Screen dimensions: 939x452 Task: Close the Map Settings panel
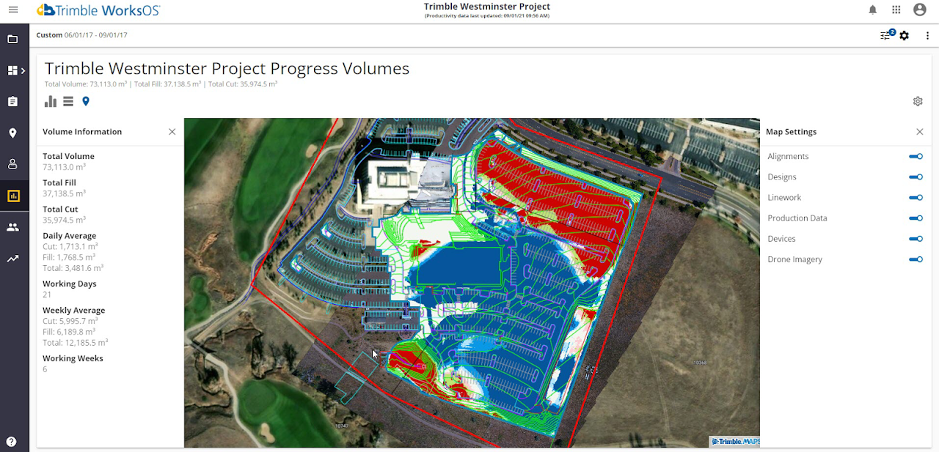(x=920, y=132)
